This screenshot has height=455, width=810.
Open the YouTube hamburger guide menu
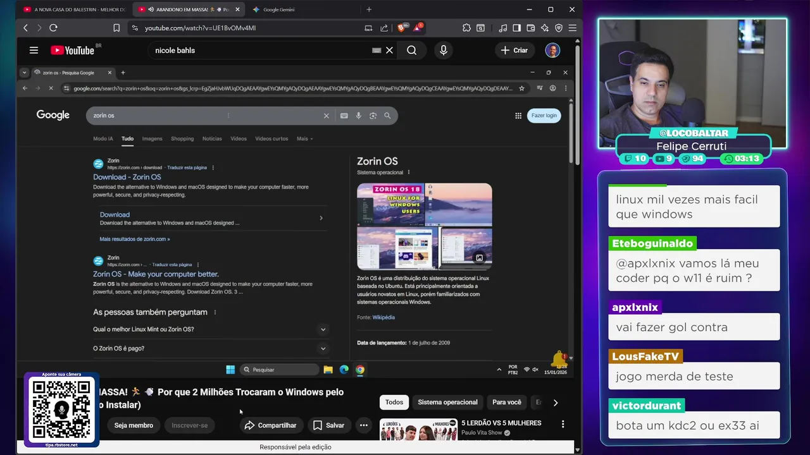click(x=34, y=51)
